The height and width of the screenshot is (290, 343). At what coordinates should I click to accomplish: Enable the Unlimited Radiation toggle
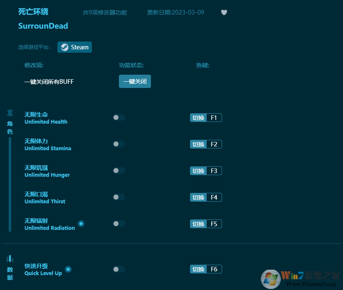(x=118, y=224)
